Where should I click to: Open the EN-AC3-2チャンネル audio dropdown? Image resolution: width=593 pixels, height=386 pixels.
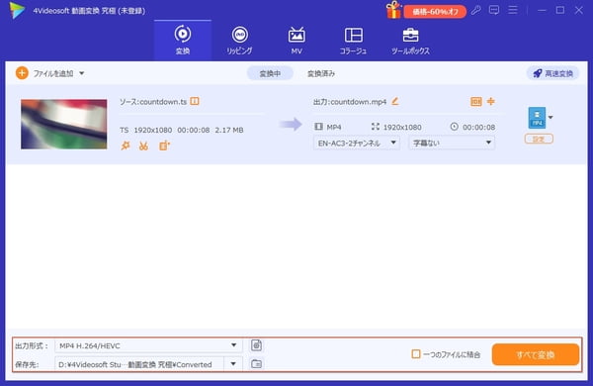click(x=356, y=143)
